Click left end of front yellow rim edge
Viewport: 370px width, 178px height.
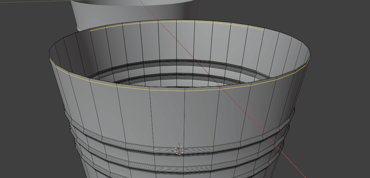point(50,60)
